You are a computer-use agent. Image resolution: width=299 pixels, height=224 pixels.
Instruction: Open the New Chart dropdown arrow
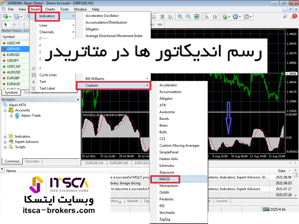tap(10, 17)
